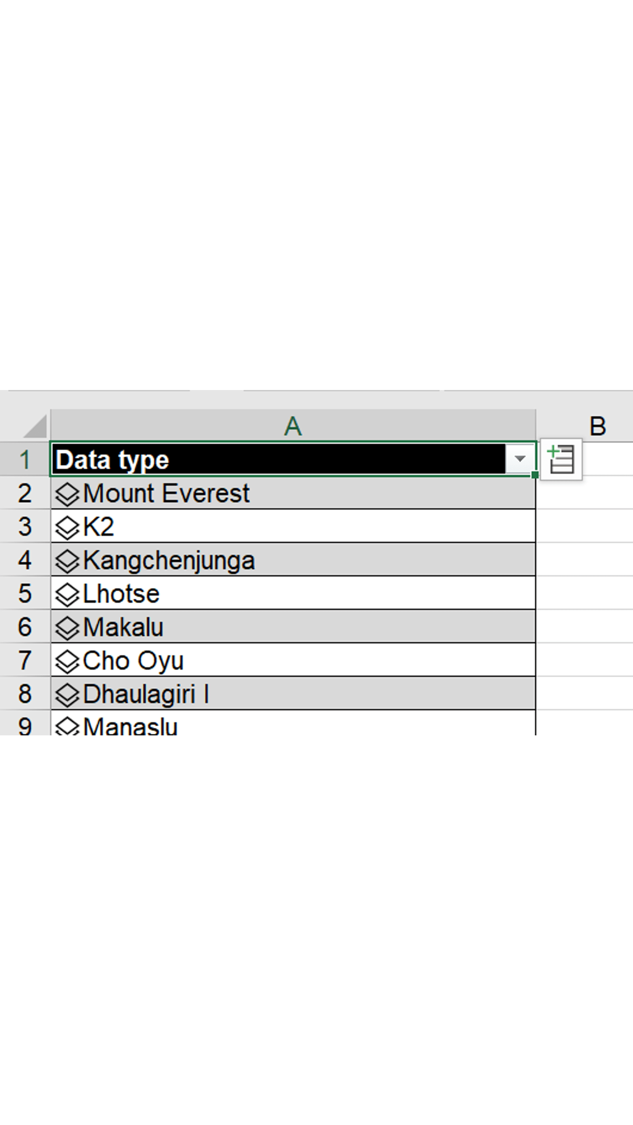633x1125 pixels.
Task: Select column B header
Action: (x=597, y=426)
